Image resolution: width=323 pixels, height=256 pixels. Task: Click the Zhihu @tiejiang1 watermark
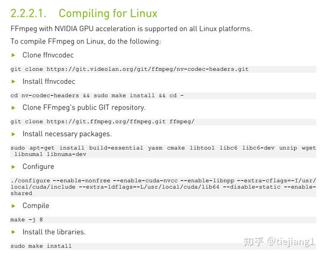[280, 241]
